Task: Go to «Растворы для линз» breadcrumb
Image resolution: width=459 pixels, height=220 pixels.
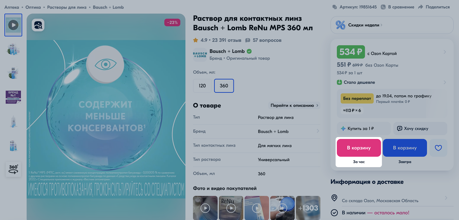Action: click(x=67, y=7)
